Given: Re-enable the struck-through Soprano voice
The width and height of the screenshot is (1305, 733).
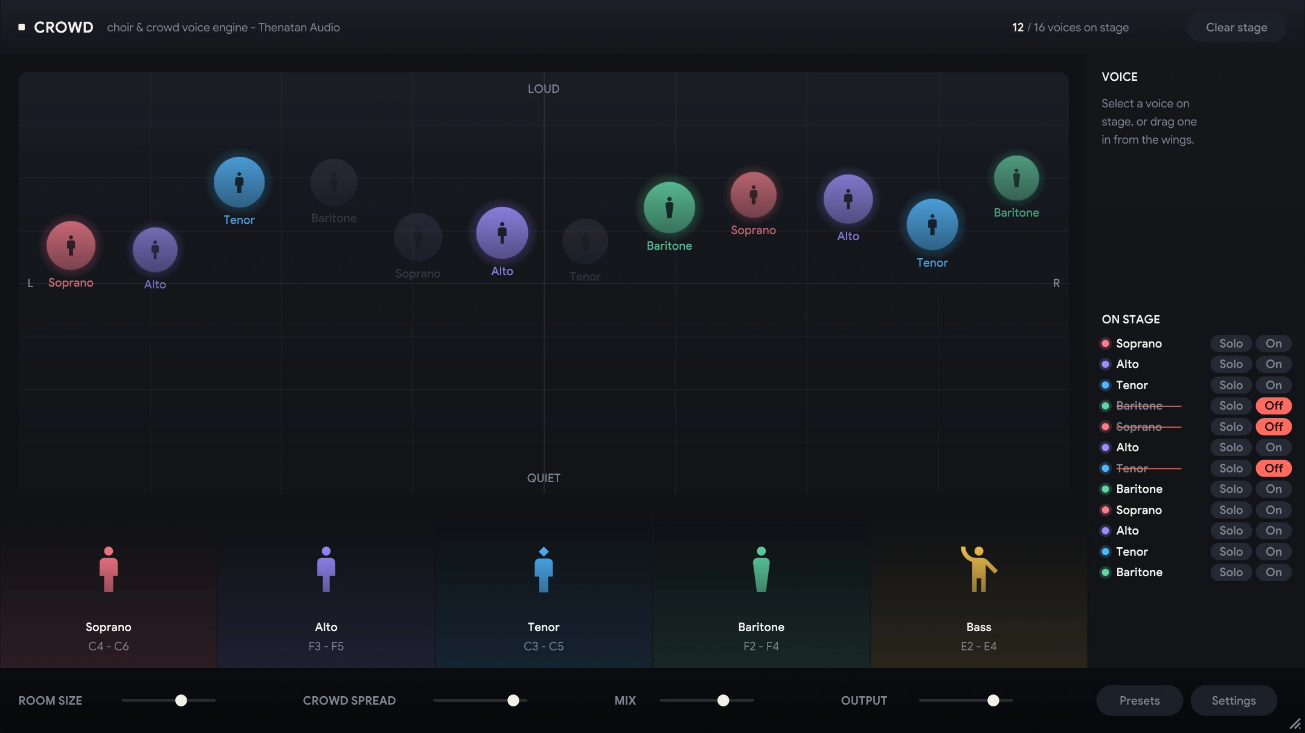Looking at the screenshot, I should tap(1274, 427).
